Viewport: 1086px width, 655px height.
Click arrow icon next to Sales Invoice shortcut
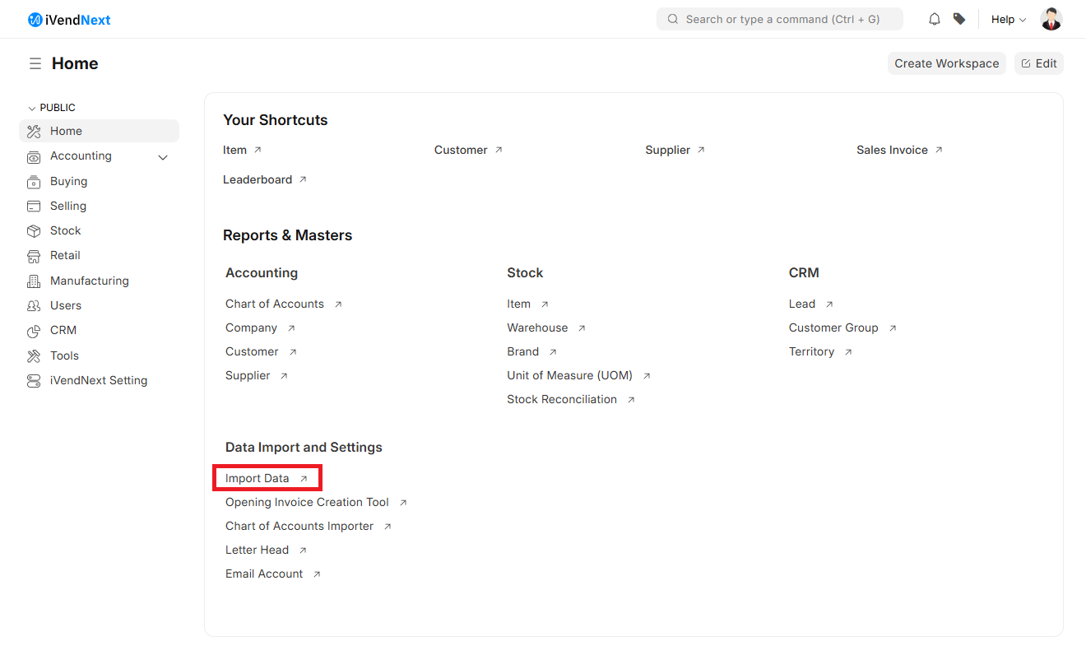[939, 150]
